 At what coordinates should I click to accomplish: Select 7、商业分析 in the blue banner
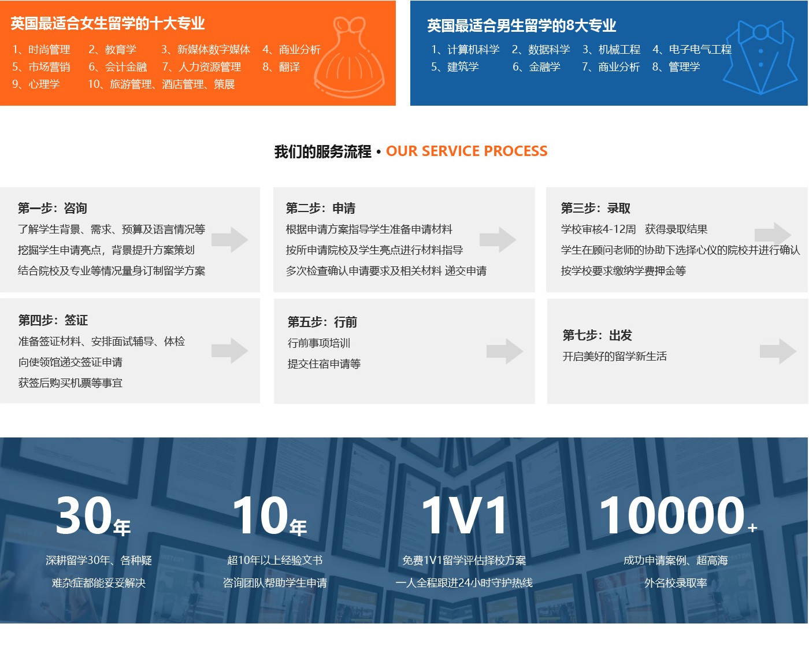tap(611, 67)
